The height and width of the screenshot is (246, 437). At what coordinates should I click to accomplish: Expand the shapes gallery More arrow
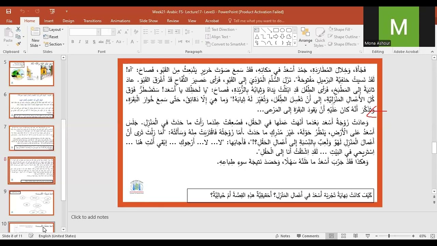click(295, 43)
